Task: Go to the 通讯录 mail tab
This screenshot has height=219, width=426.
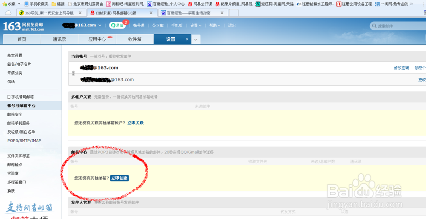Action: (60, 39)
